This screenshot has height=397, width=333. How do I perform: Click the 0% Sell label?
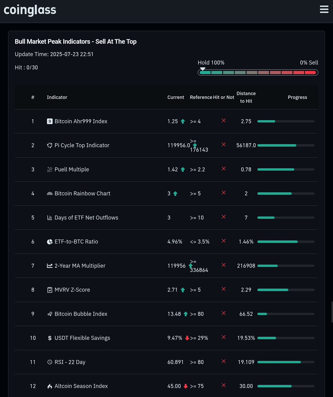[309, 63]
